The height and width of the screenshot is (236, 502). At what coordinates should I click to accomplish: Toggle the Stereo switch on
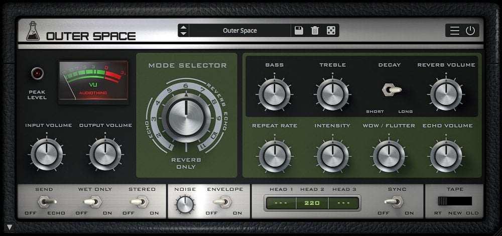pyautogui.click(x=139, y=202)
